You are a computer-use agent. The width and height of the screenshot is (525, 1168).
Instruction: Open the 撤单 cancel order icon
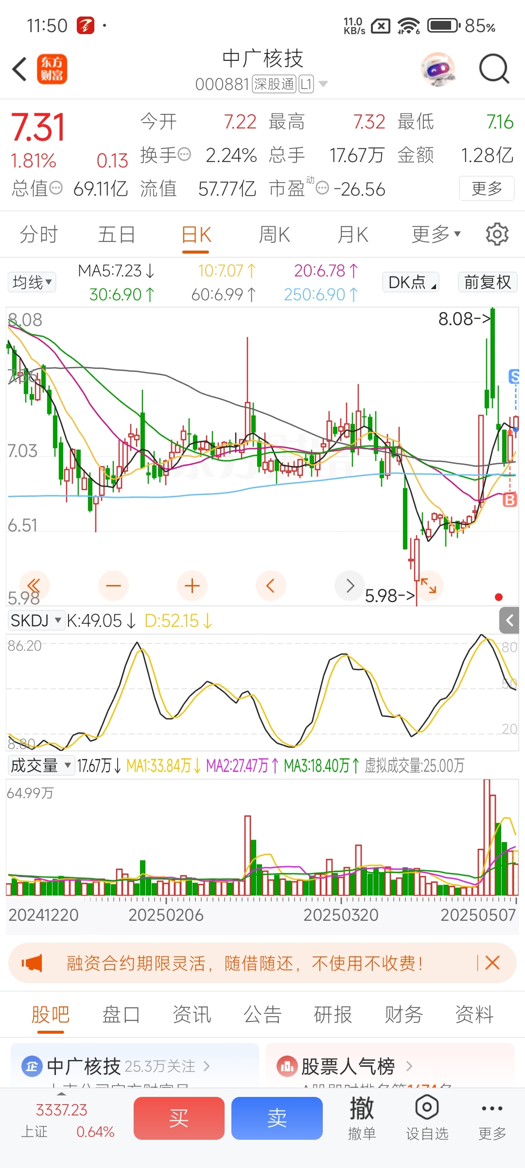click(362, 1118)
